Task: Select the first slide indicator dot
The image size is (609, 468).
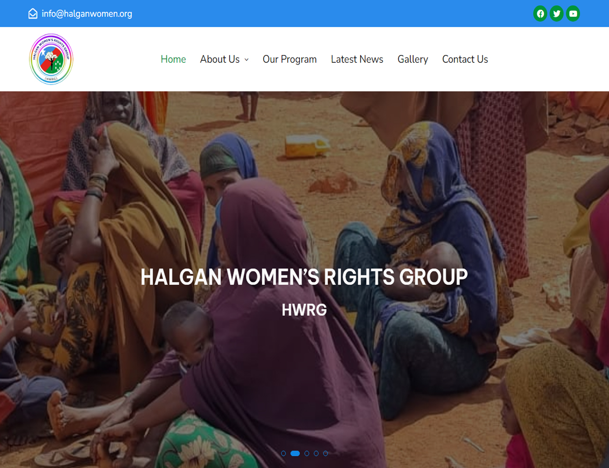Action: [x=283, y=453]
